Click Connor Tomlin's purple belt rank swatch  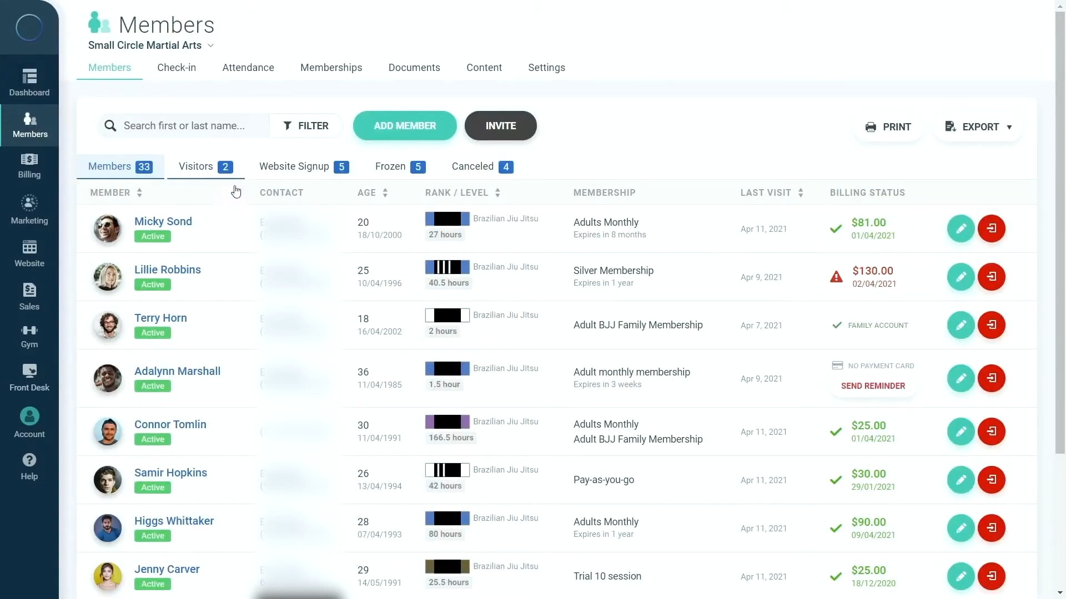pos(447,422)
